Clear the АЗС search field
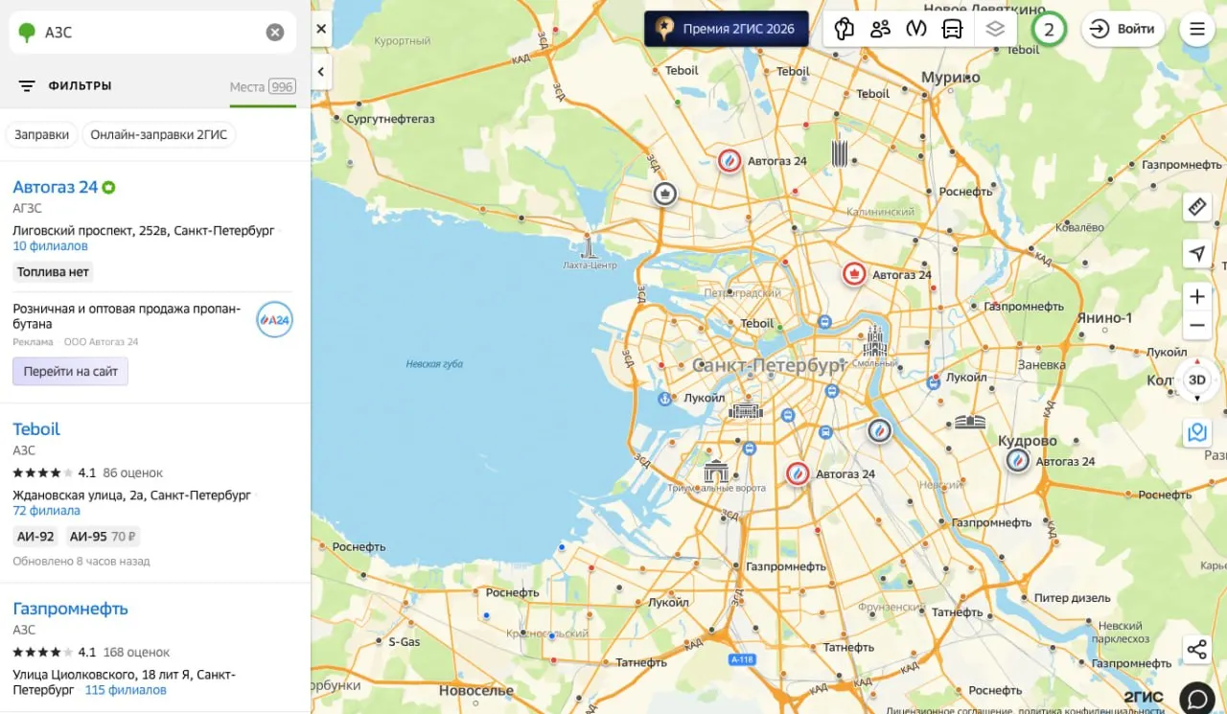This screenshot has height=714, width=1227. pyautogui.click(x=275, y=33)
